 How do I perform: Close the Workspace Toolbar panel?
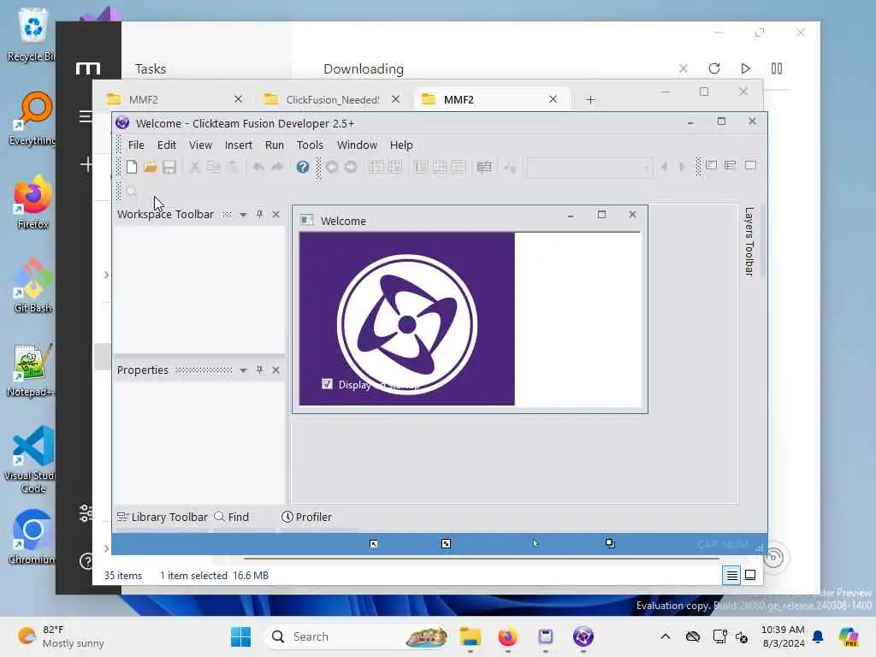276,214
